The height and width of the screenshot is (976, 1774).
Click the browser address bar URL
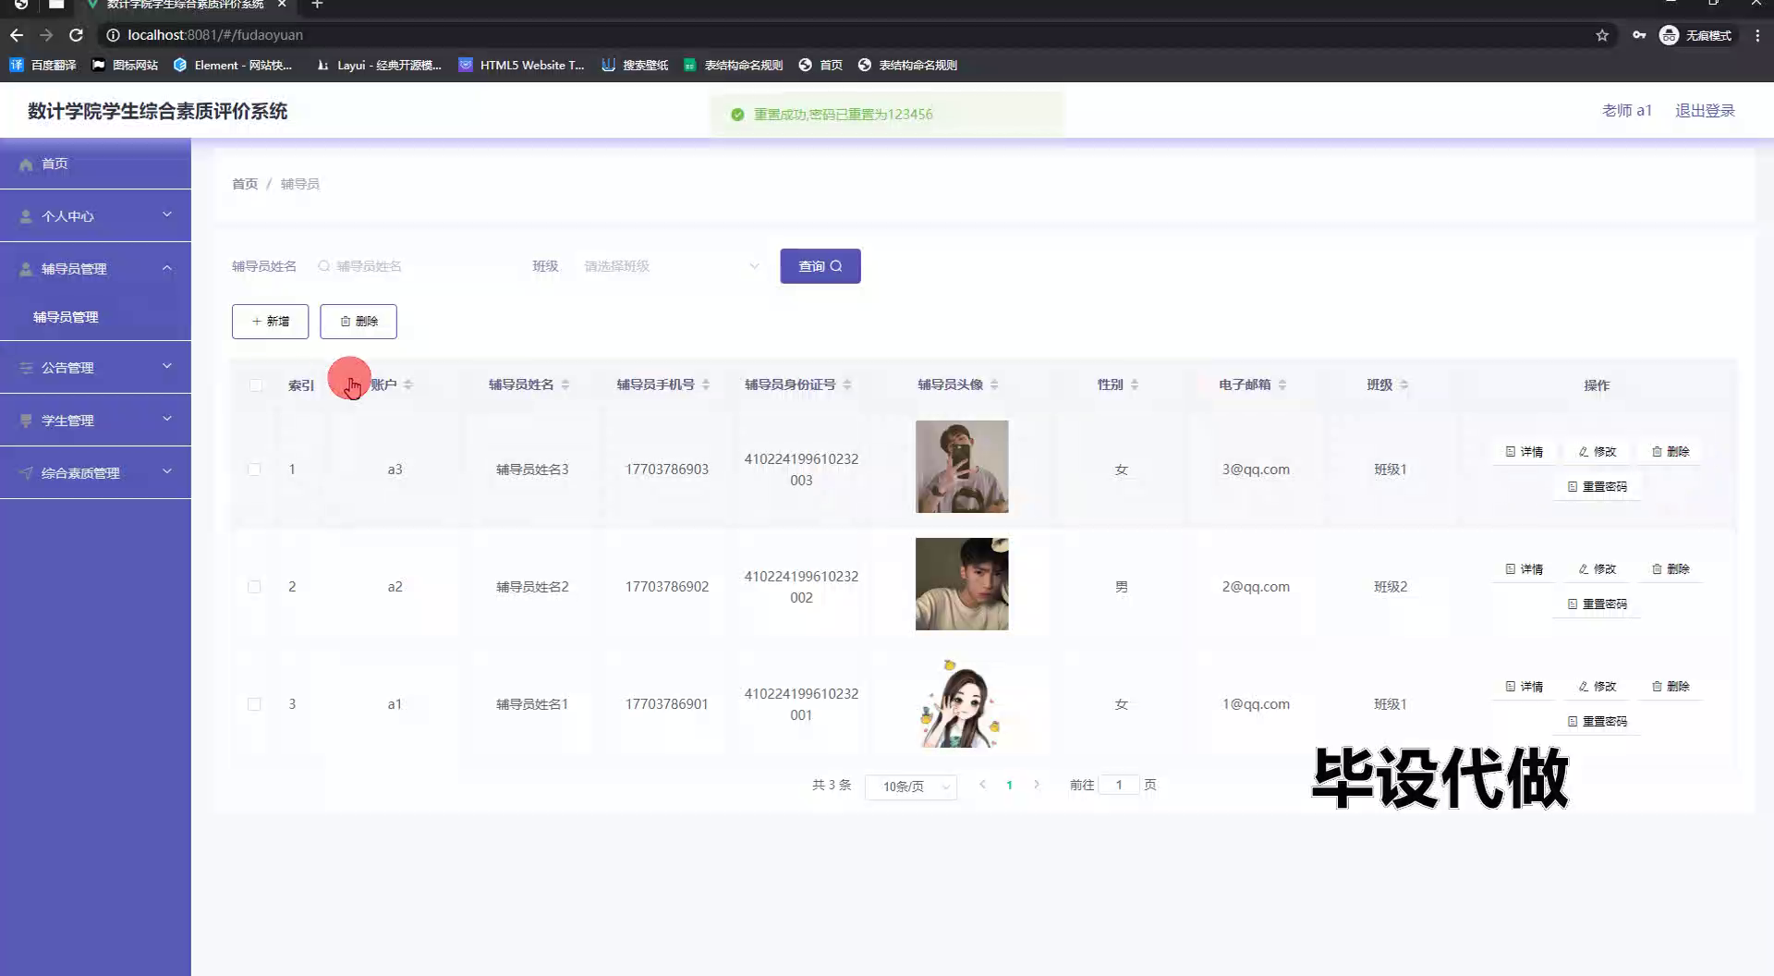tap(215, 35)
